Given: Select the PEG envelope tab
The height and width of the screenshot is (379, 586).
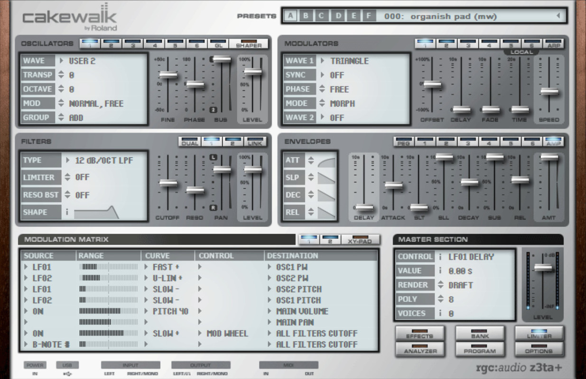Looking at the screenshot, I should tap(403, 142).
